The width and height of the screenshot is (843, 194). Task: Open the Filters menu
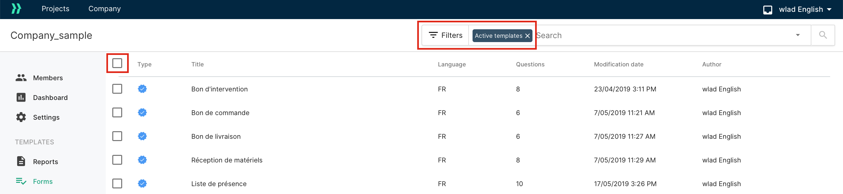pyautogui.click(x=446, y=35)
